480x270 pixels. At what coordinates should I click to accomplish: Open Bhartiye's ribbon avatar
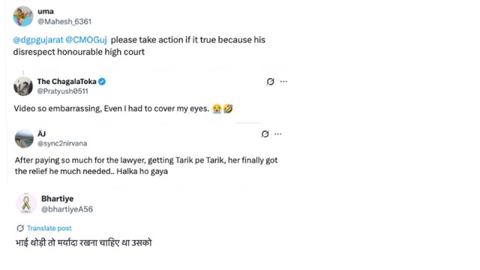click(26, 203)
